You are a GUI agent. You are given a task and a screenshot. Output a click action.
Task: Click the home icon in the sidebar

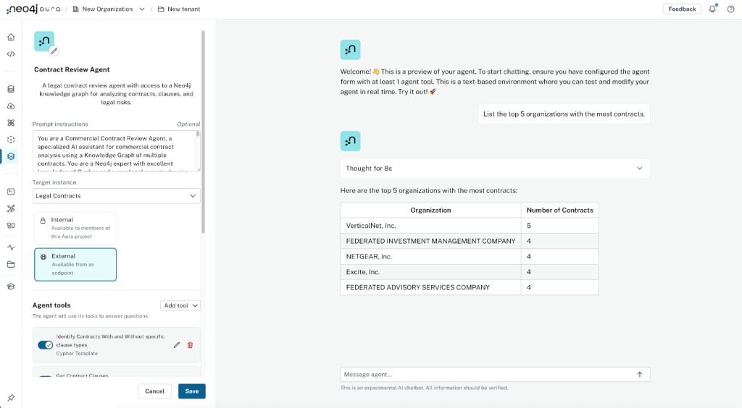(x=11, y=37)
